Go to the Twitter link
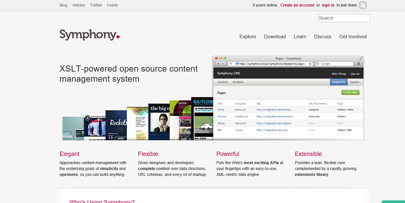Viewport: 405px width, 203px height. pyautogui.click(x=96, y=5)
